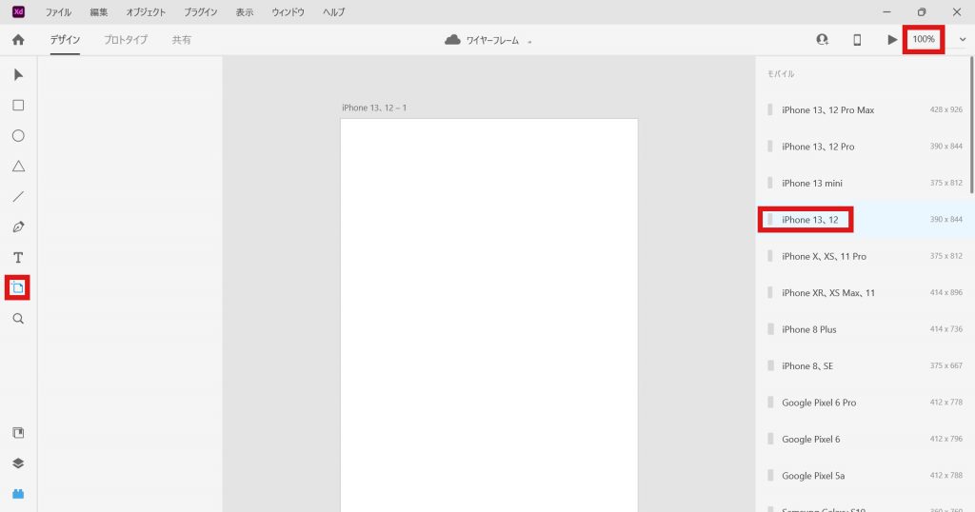Choose Google Pixel 5a preset
The height and width of the screenshot is (512, 975).
863,476
